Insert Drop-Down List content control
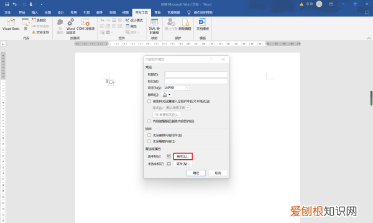This screenshot has width=373, height=223. pos(114,26)
